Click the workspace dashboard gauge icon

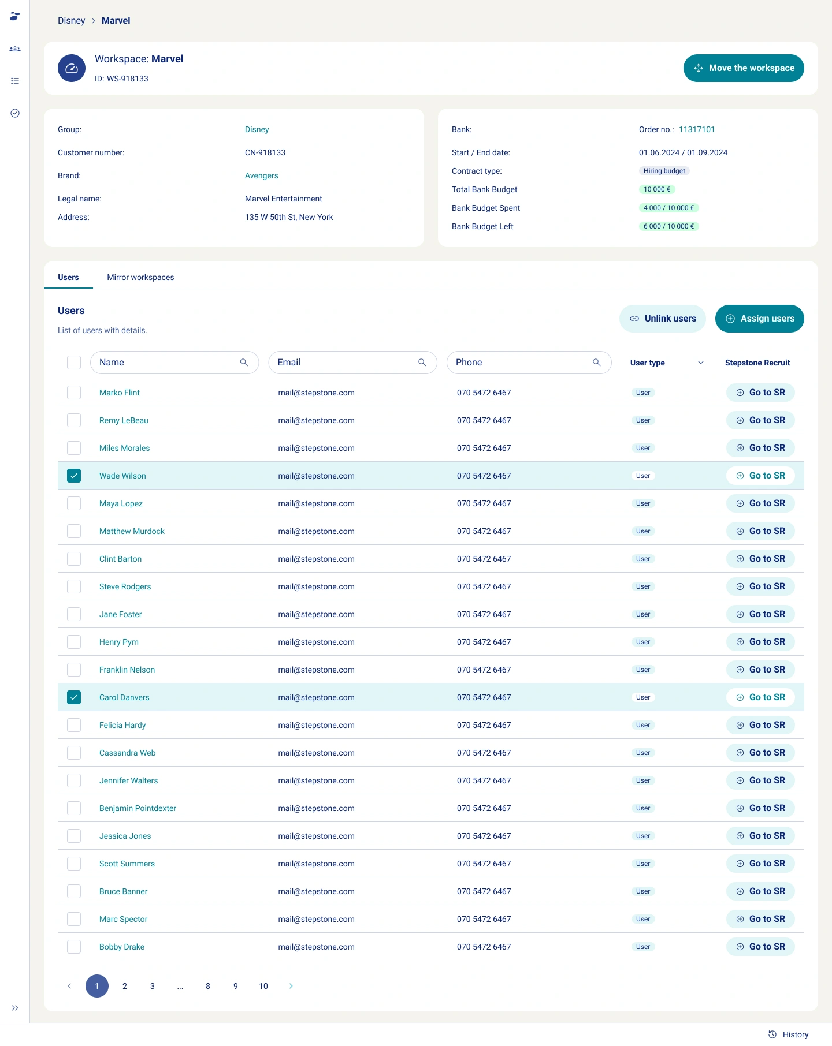coord(72,68)
